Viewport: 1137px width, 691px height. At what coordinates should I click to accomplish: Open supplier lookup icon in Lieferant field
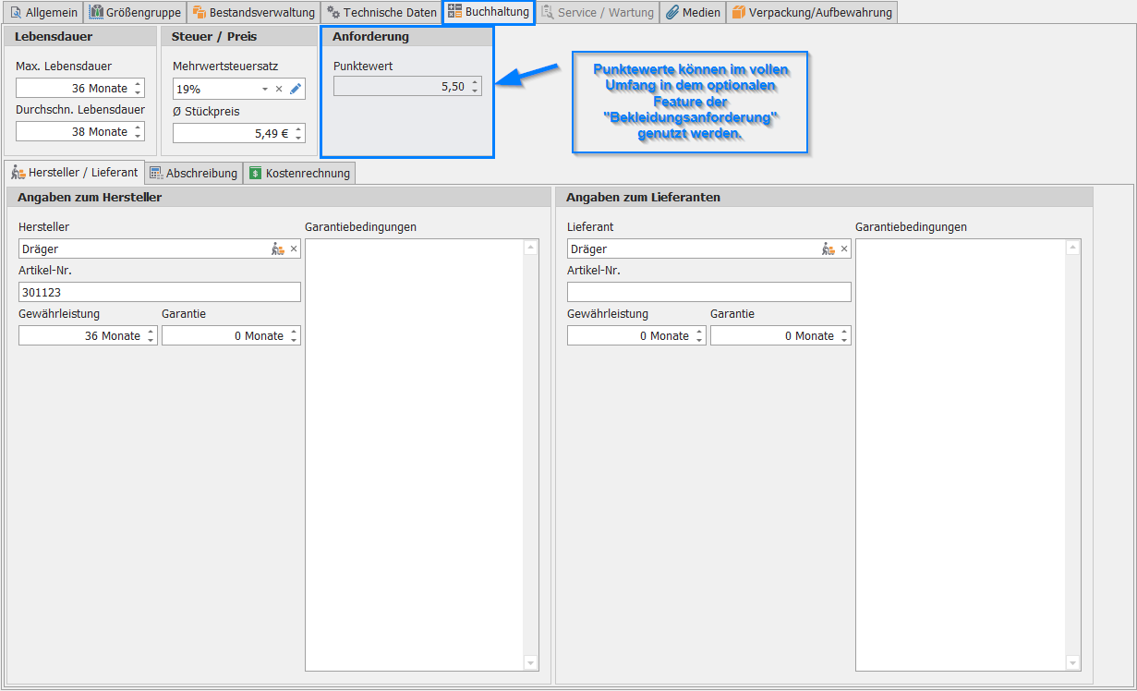pyautogui.click(x=829, y=249)
